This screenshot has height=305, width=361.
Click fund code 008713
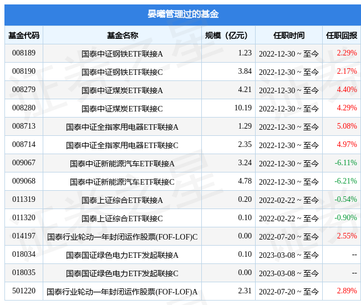[x=24, y=126]
